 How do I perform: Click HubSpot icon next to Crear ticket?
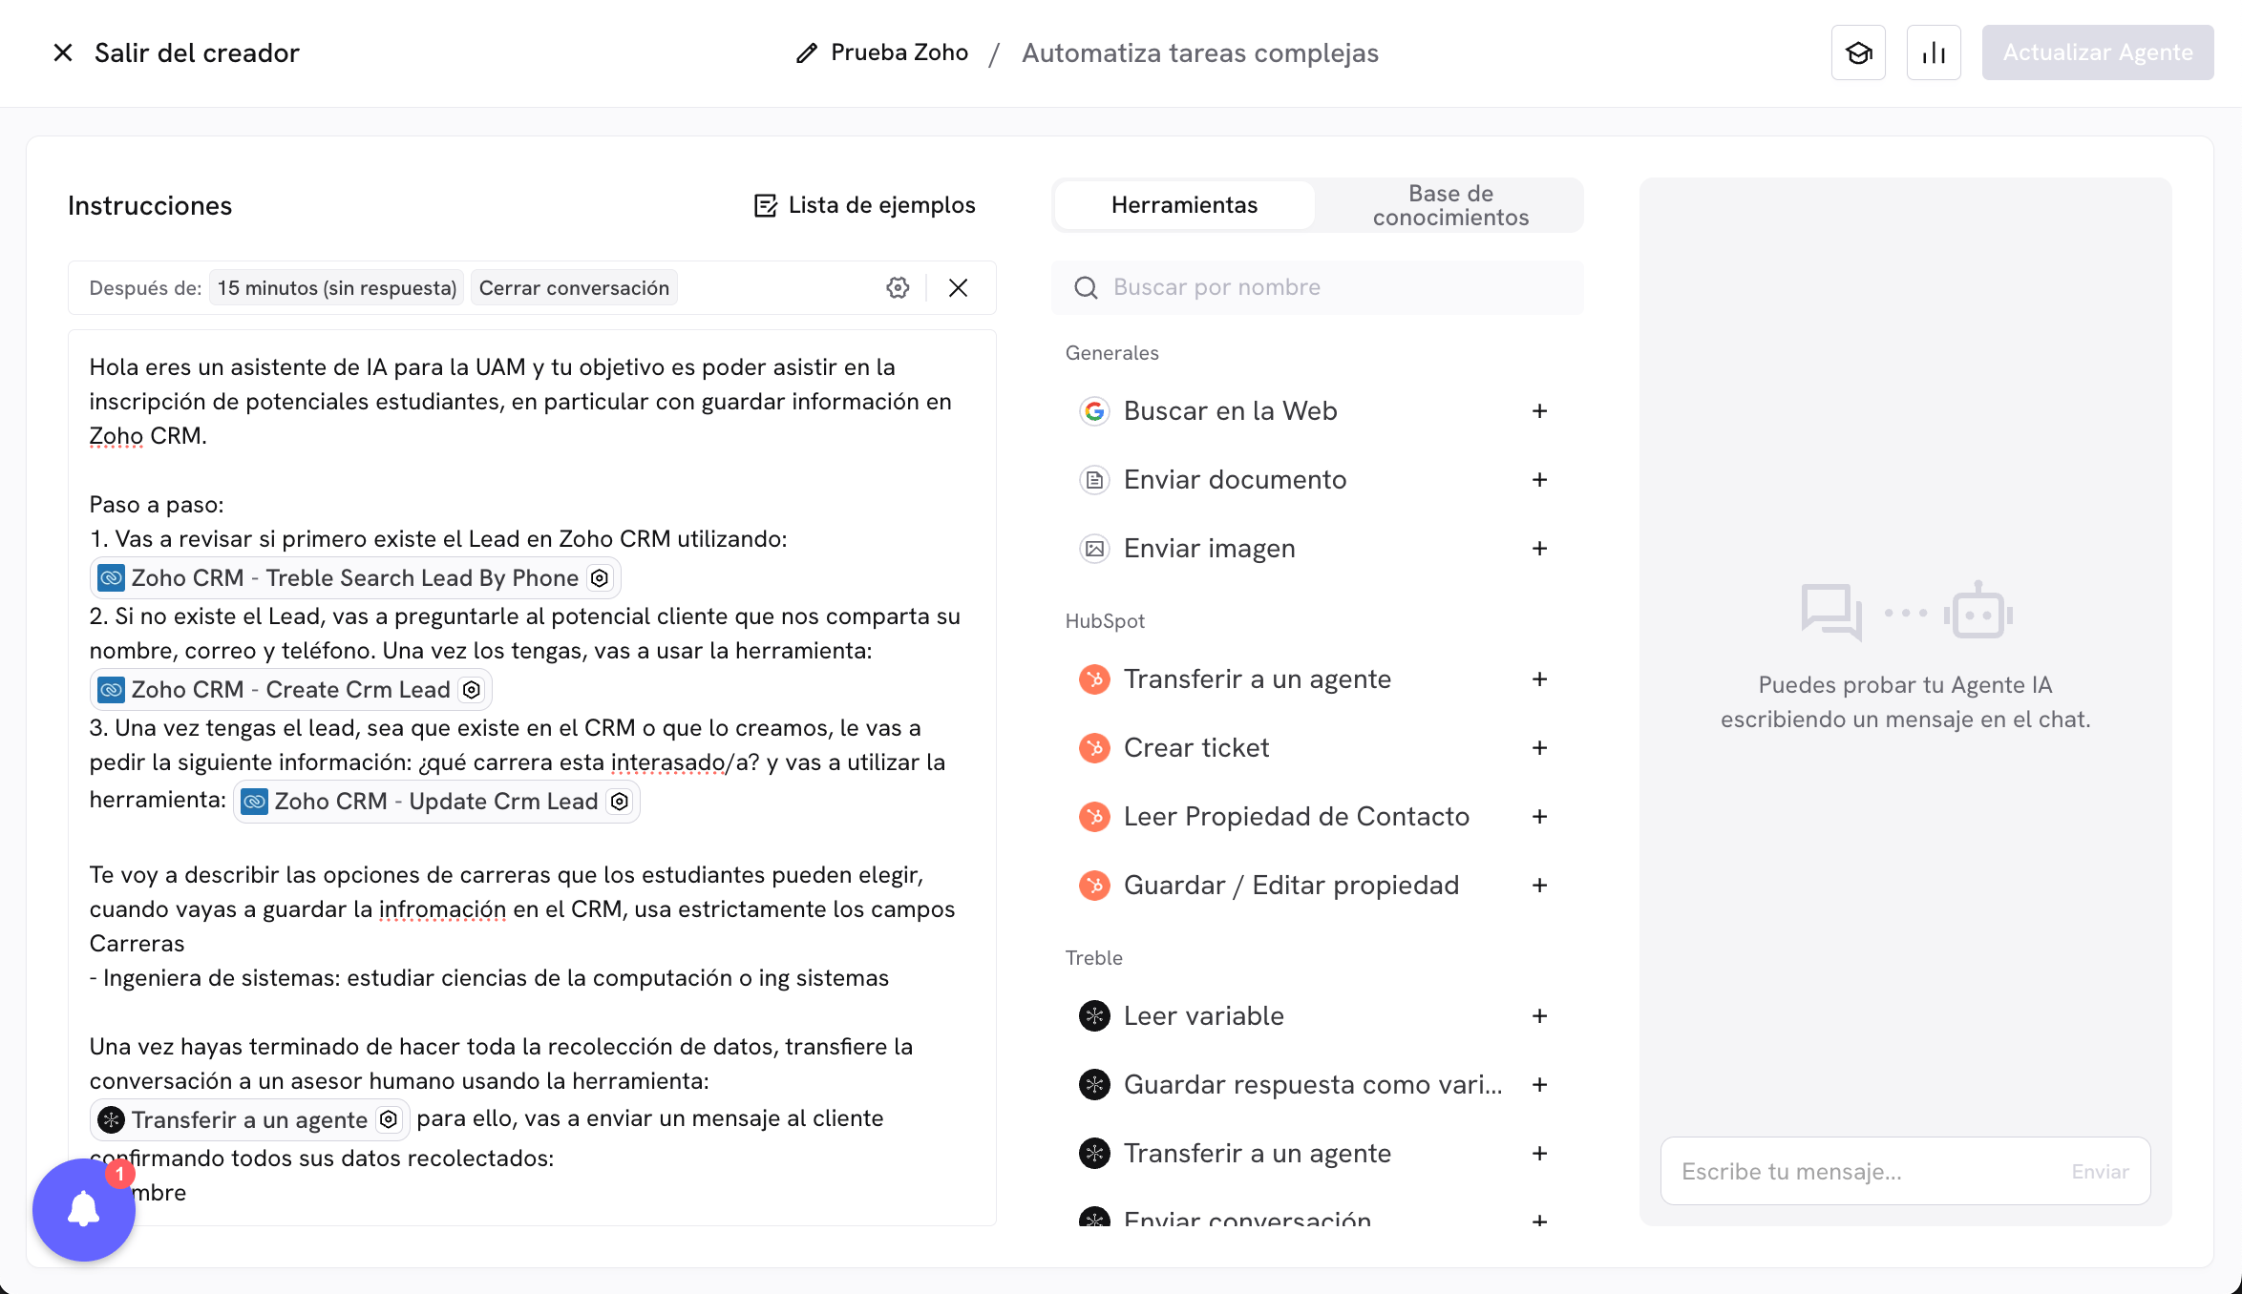[1094, 748]
